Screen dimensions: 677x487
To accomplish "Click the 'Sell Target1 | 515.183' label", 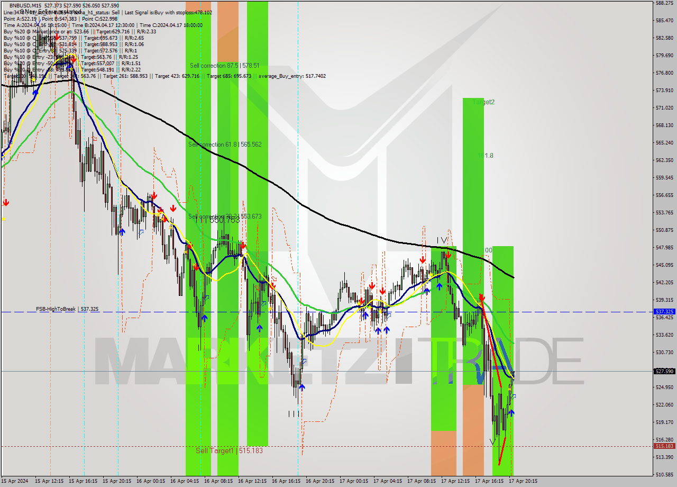I will click(229, 450).
